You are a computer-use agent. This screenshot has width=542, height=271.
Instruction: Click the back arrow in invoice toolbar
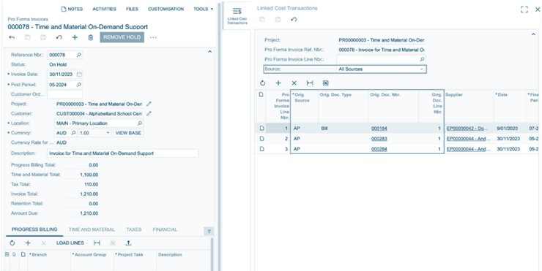[12, 37]
